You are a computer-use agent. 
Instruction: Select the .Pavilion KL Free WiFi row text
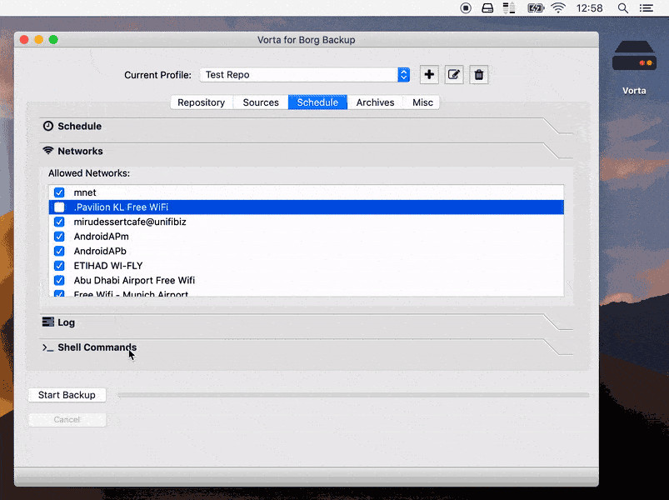click(x=121, y=207)
